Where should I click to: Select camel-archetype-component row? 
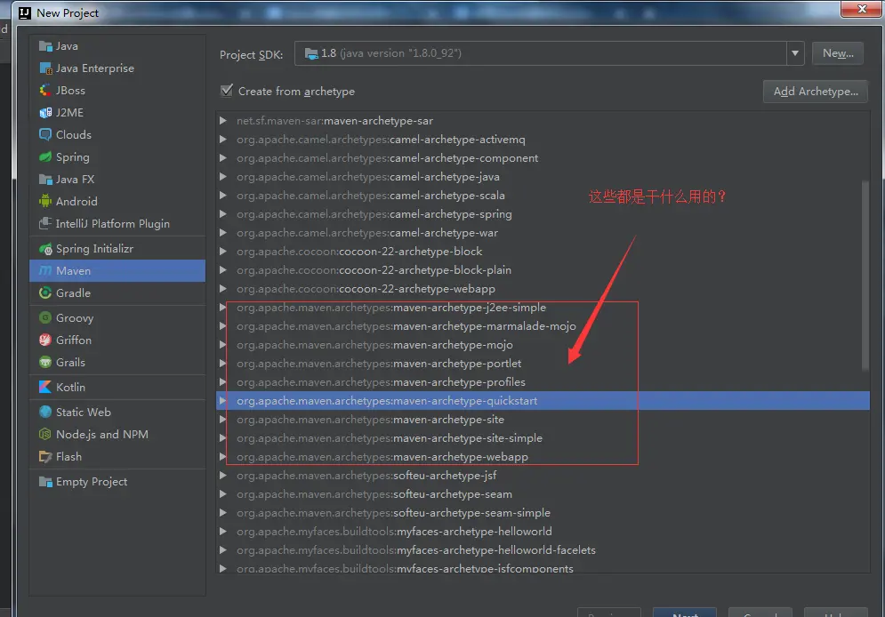tap(543, 158)
